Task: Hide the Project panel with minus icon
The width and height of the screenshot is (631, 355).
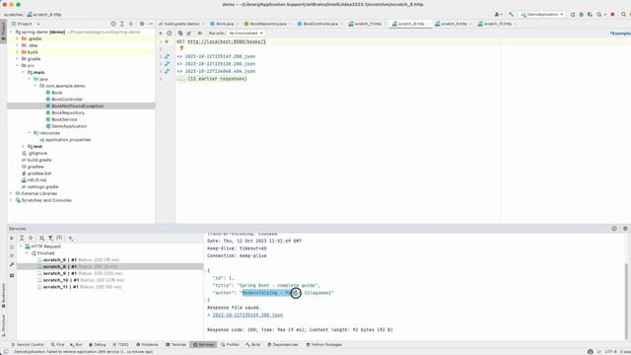Action: [x=151, y=24]
